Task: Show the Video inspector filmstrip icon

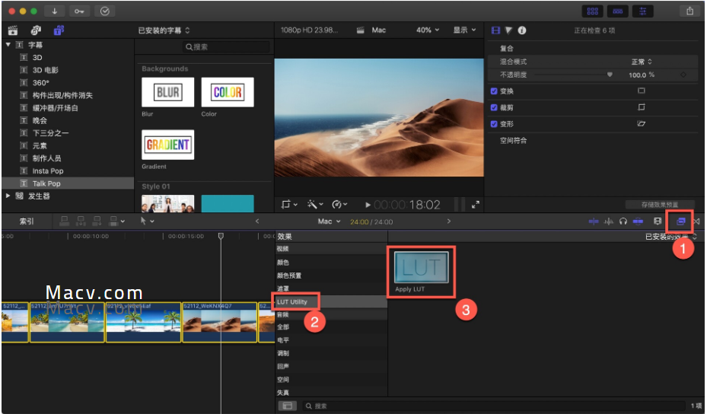Action: point(495,30)
